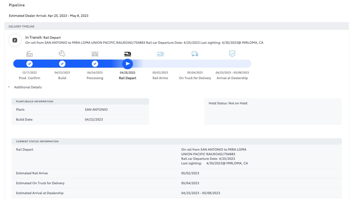
Task: Click the Processing completed checkmark on timeline
Action: (x=95, y=64)
